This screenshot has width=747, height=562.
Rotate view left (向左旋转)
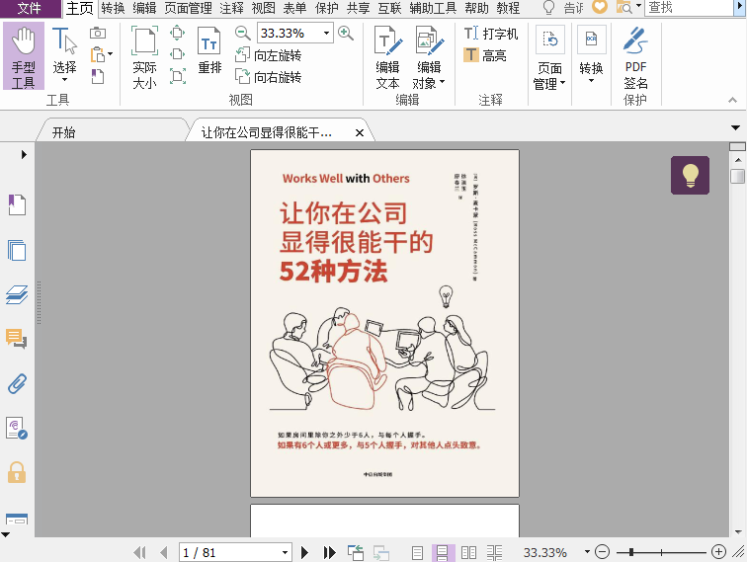point(268,55)
